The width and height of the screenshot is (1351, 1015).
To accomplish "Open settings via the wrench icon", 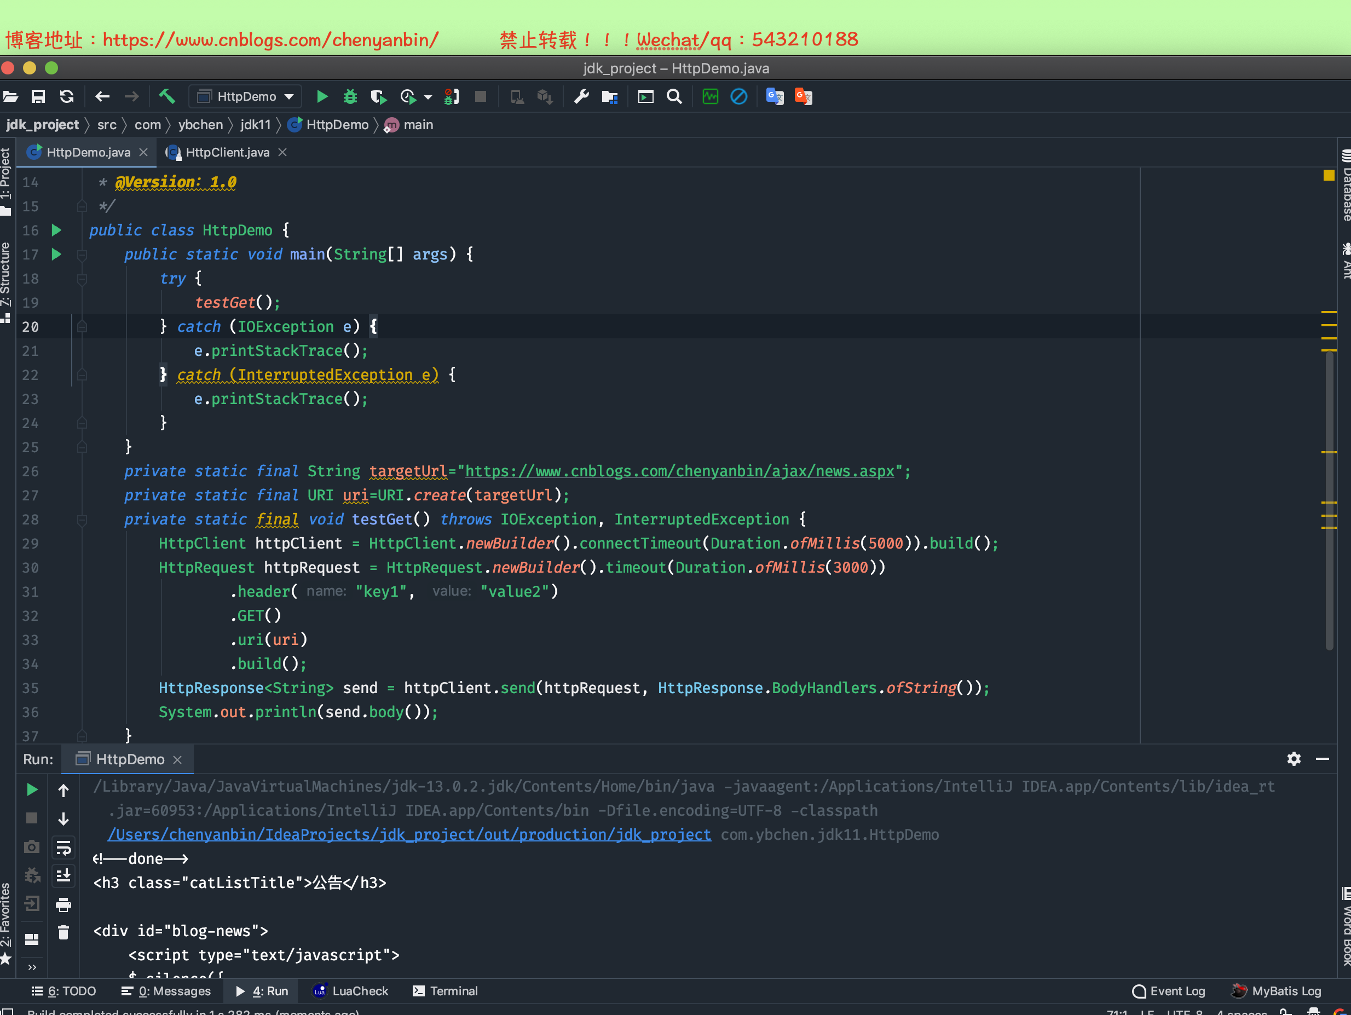I will (581, 96).
